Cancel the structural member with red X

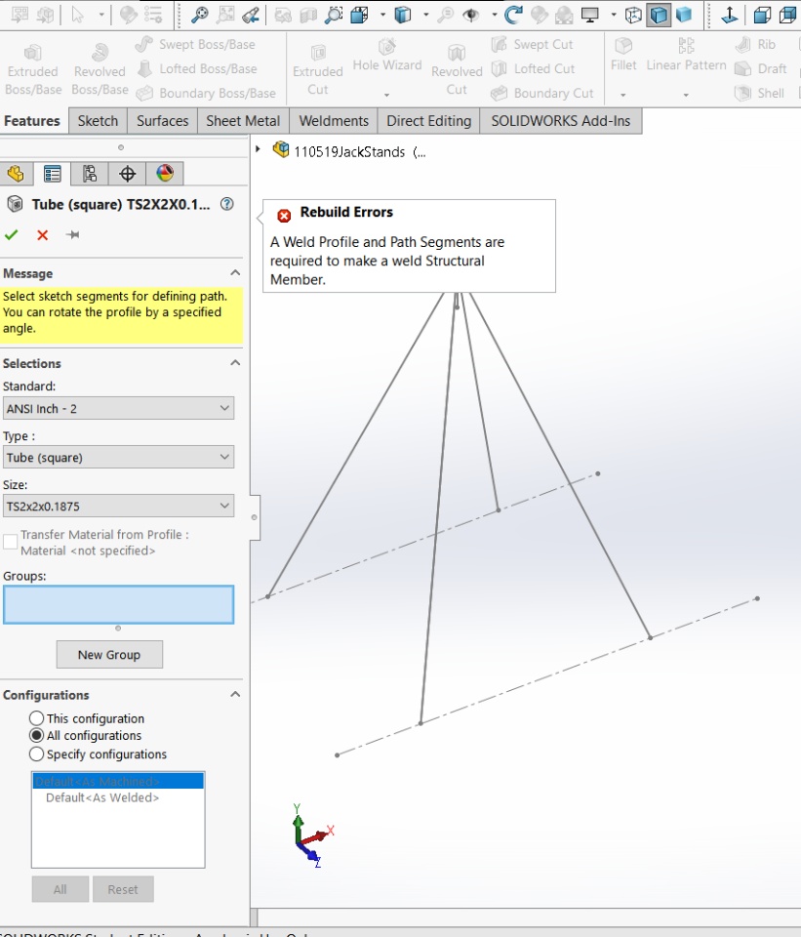coord(42,235)
